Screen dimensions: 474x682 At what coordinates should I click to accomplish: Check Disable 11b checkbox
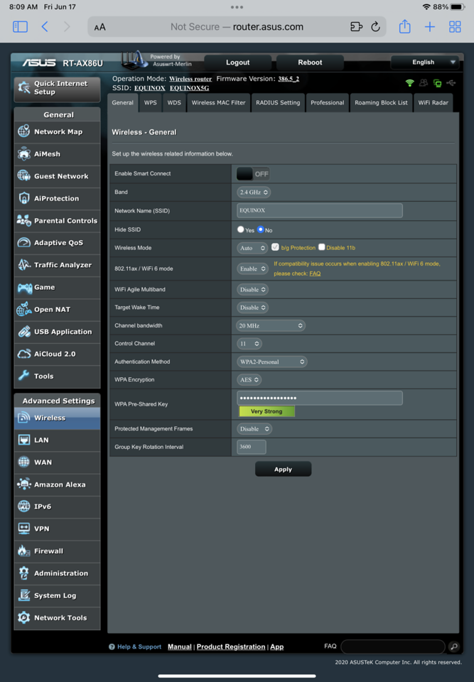tap(321, 247)
